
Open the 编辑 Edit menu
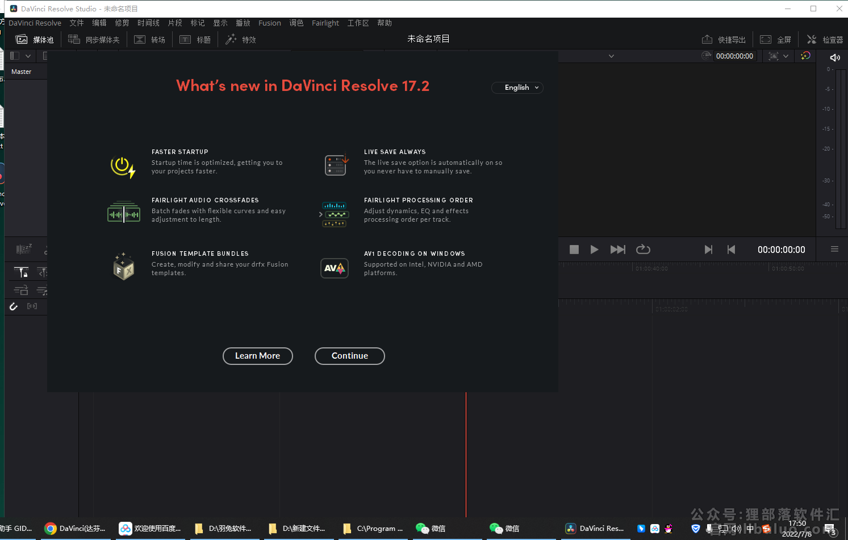tap(99, 23)
